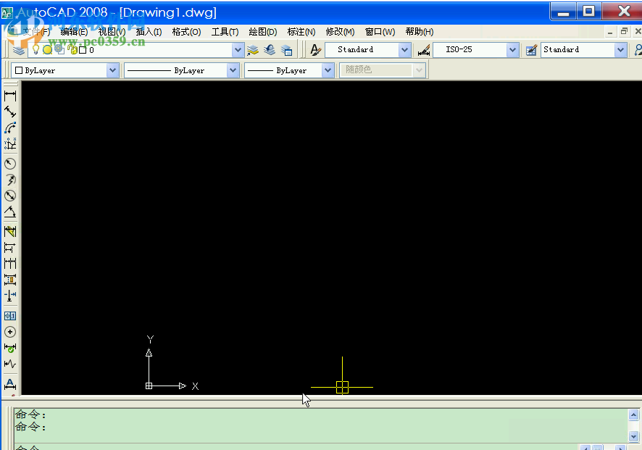This screenshot has width=642, height=450.
Task: Click the Center Mark tool
Action: click(10, 332)
